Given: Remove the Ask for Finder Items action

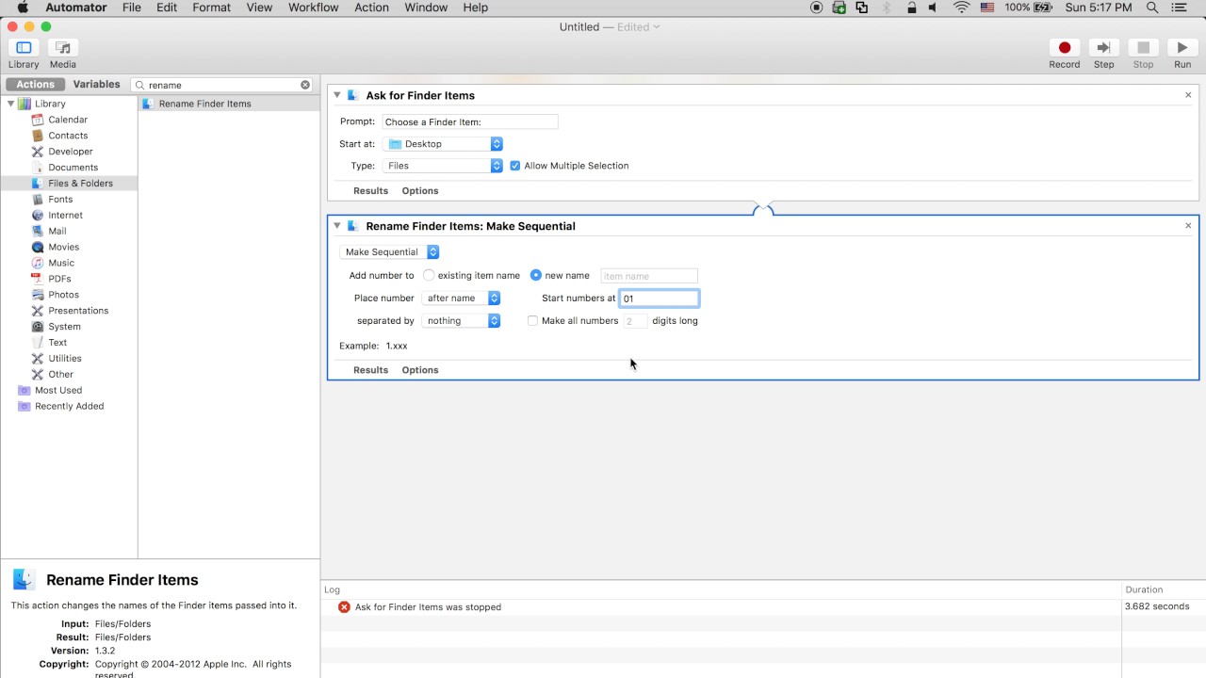Looking at the screenshot, I should pos(1188,95).
